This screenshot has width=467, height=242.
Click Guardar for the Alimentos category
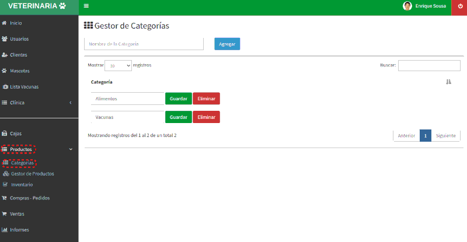pos(178,99)
